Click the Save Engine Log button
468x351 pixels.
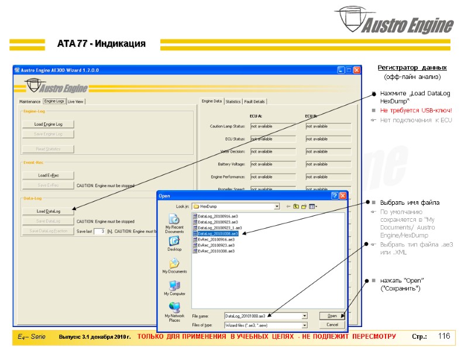tap(48, 134)
